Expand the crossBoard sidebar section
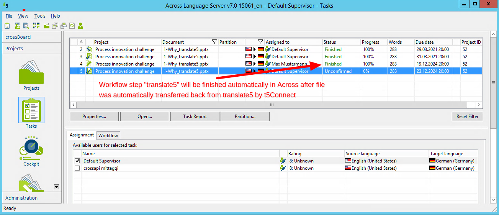This screenshot has width=499, height=215. [32, 37]
